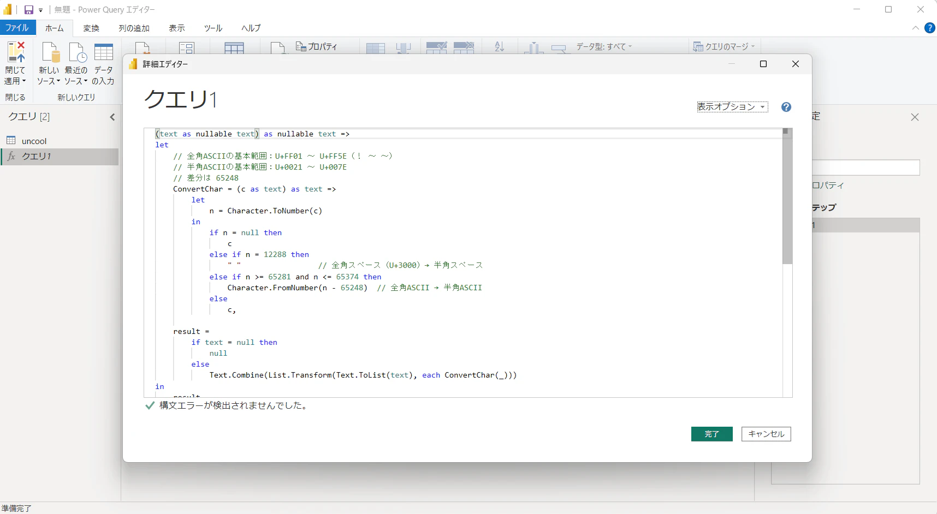Screen dimensions: 937x514
Task: Open the データ型: すべて dropdown
Action: pos(604,47)
